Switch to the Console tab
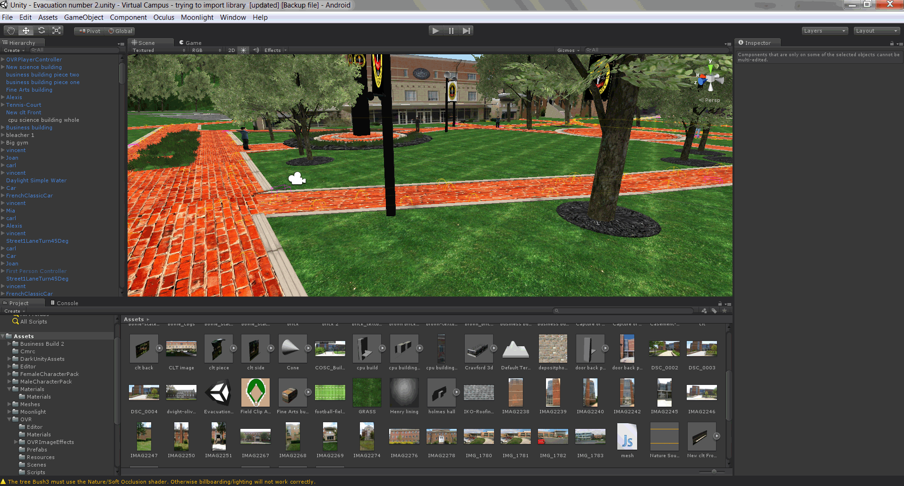This screenshot has width=904, height=486. [x=64, y=303]
